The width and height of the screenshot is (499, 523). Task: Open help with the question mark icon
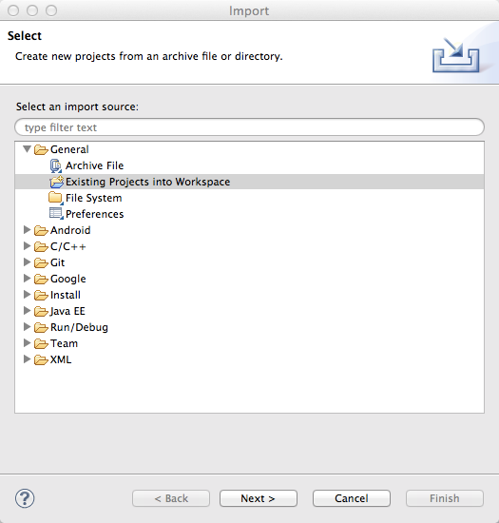coord(25,498)
